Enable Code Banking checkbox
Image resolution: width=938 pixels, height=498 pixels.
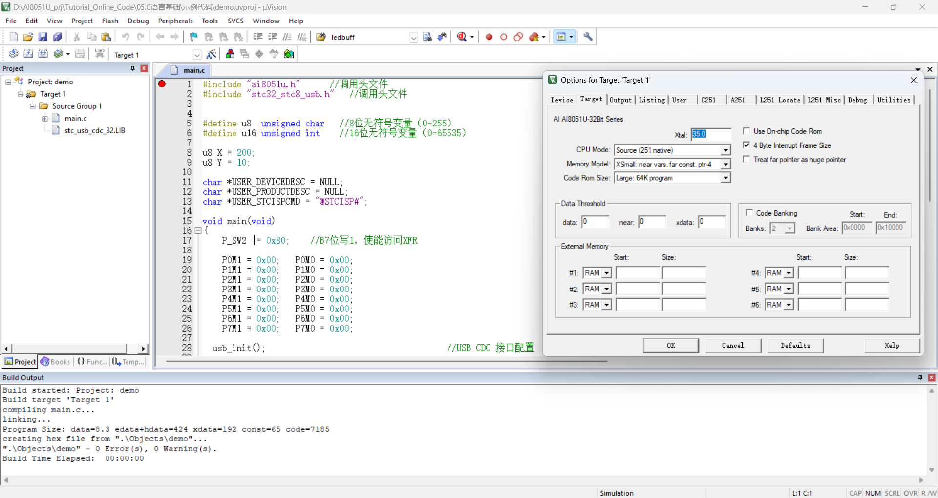749,213
